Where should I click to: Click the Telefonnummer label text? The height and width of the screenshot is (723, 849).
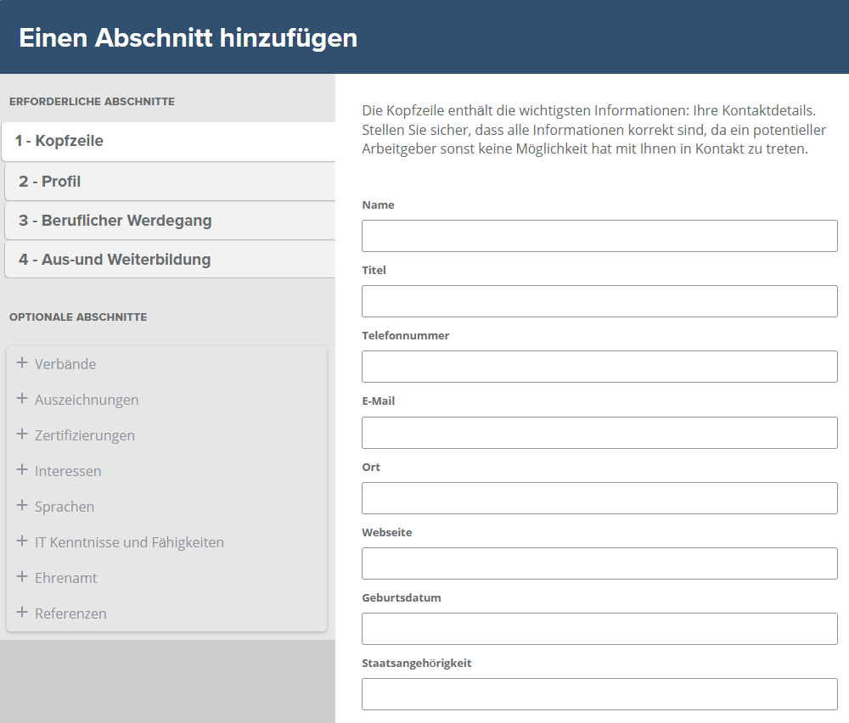coord(406,335)
